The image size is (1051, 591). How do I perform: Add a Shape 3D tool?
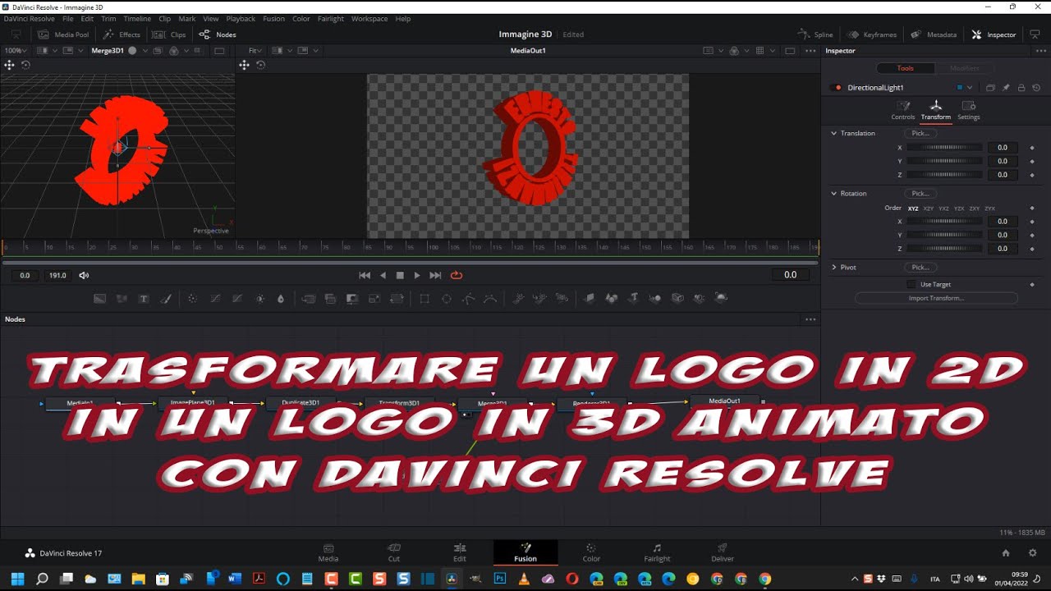[x=611, y=299]
